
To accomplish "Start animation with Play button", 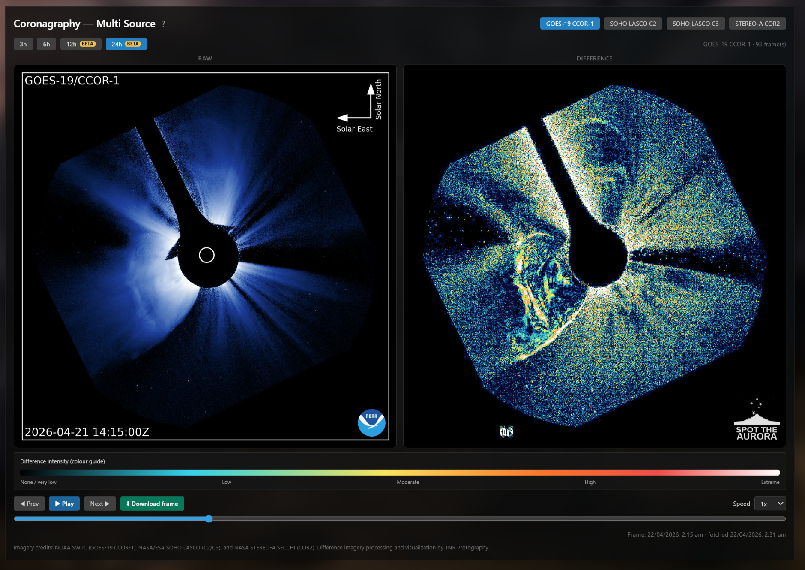I will pos(64,504).
